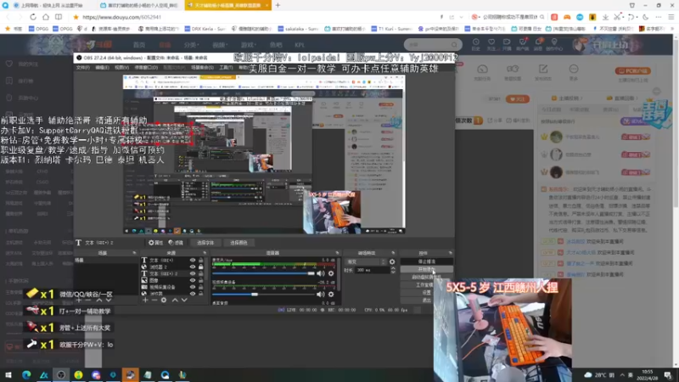
Task: Open OBS 设置 from controls panel
Action: coord(427,293)
